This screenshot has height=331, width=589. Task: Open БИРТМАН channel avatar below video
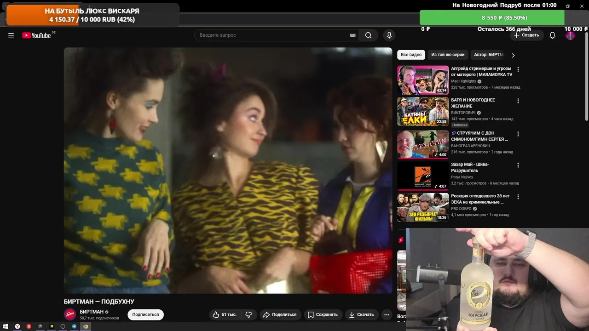click(70, 315)
